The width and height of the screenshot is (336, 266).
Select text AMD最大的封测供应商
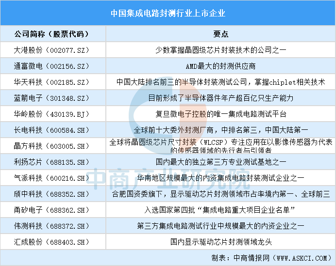point(221,66)
